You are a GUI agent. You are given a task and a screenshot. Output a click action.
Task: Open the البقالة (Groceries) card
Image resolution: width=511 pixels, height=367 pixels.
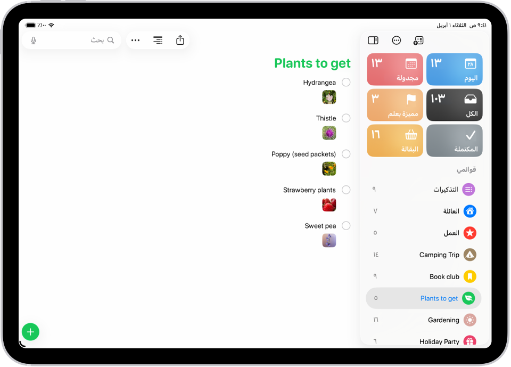(394, 140)
